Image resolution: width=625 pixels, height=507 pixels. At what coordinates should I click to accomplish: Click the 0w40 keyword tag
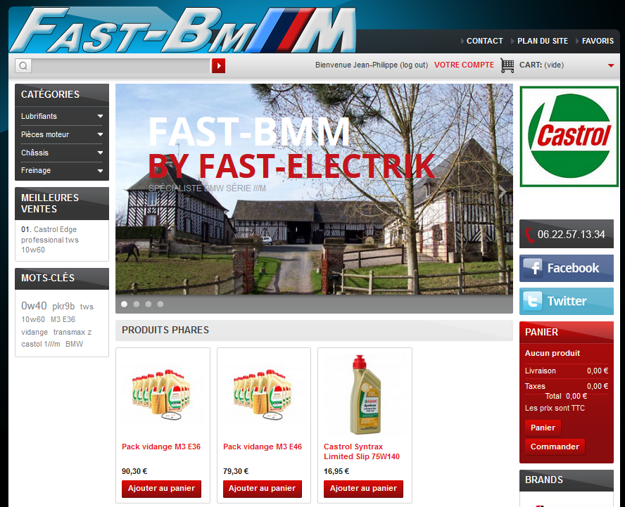(34, 306)
